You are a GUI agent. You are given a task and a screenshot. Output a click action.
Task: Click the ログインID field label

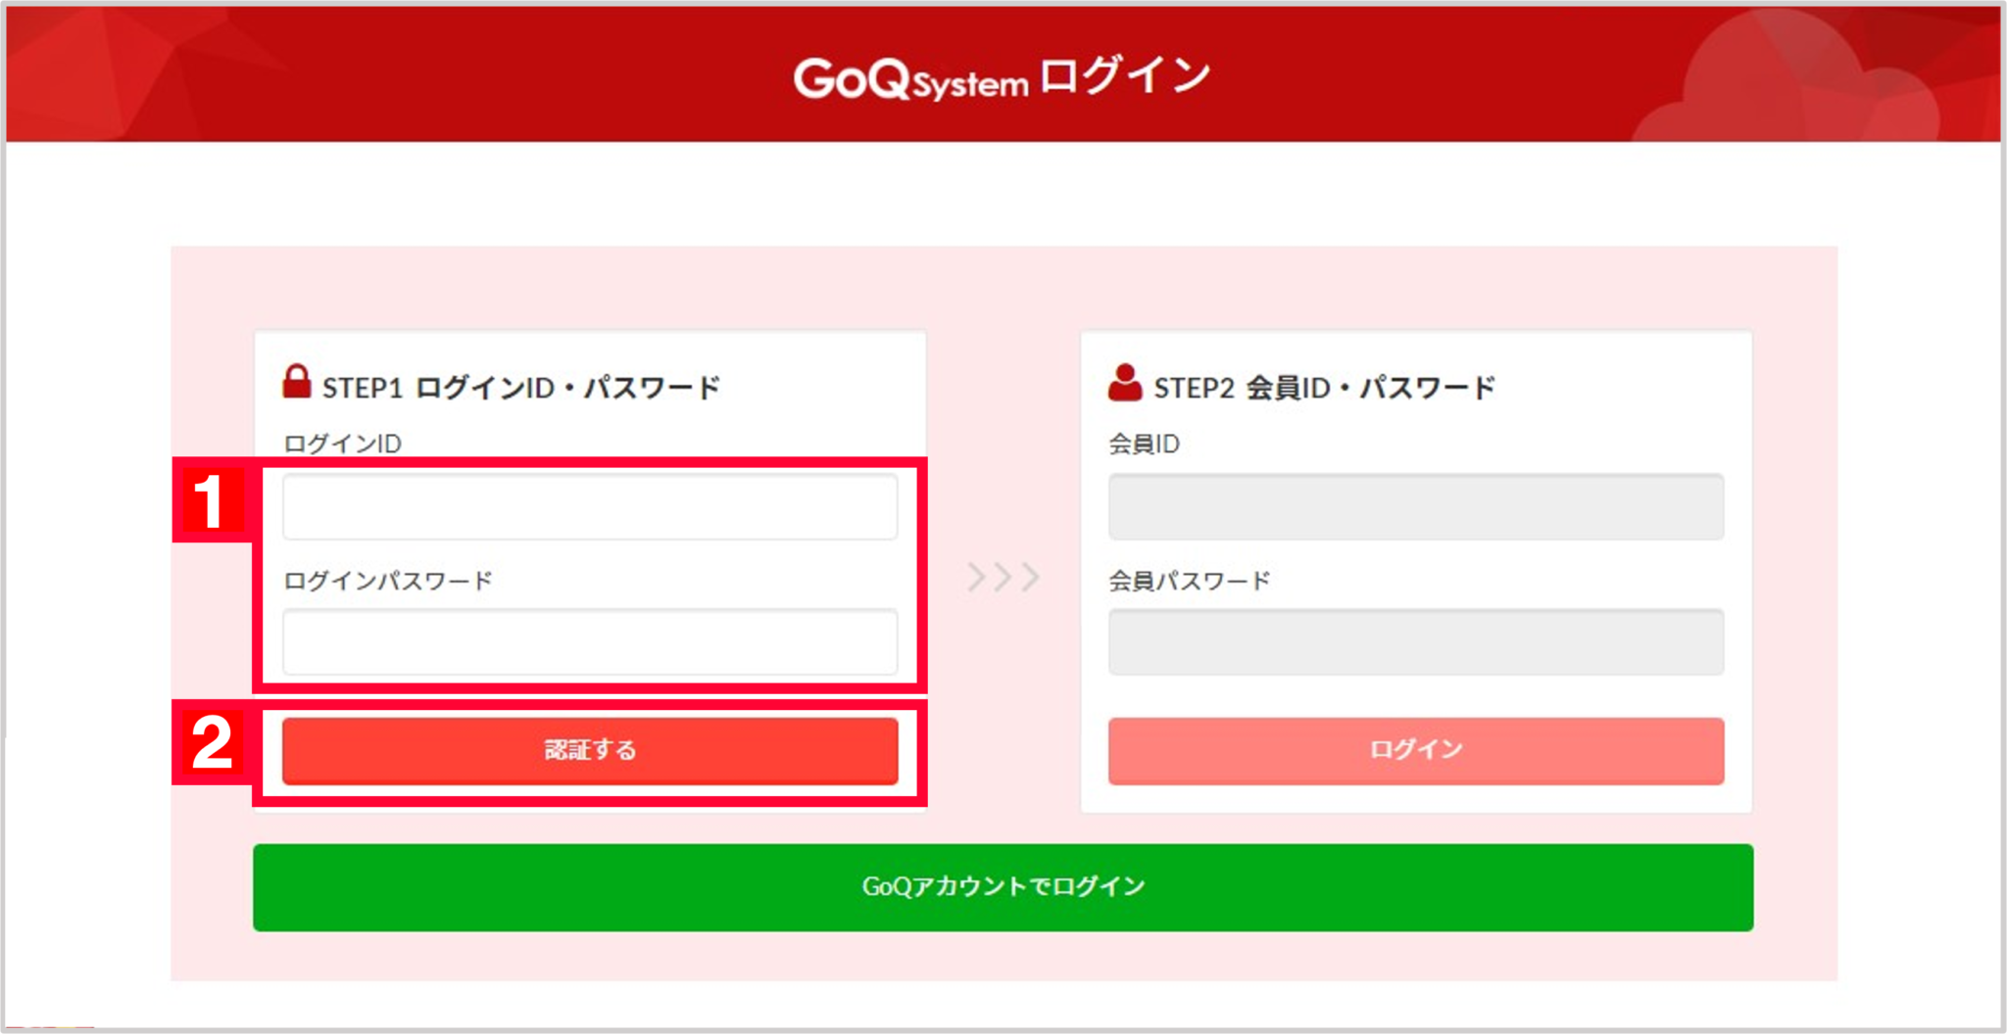(x=342, y=444)
